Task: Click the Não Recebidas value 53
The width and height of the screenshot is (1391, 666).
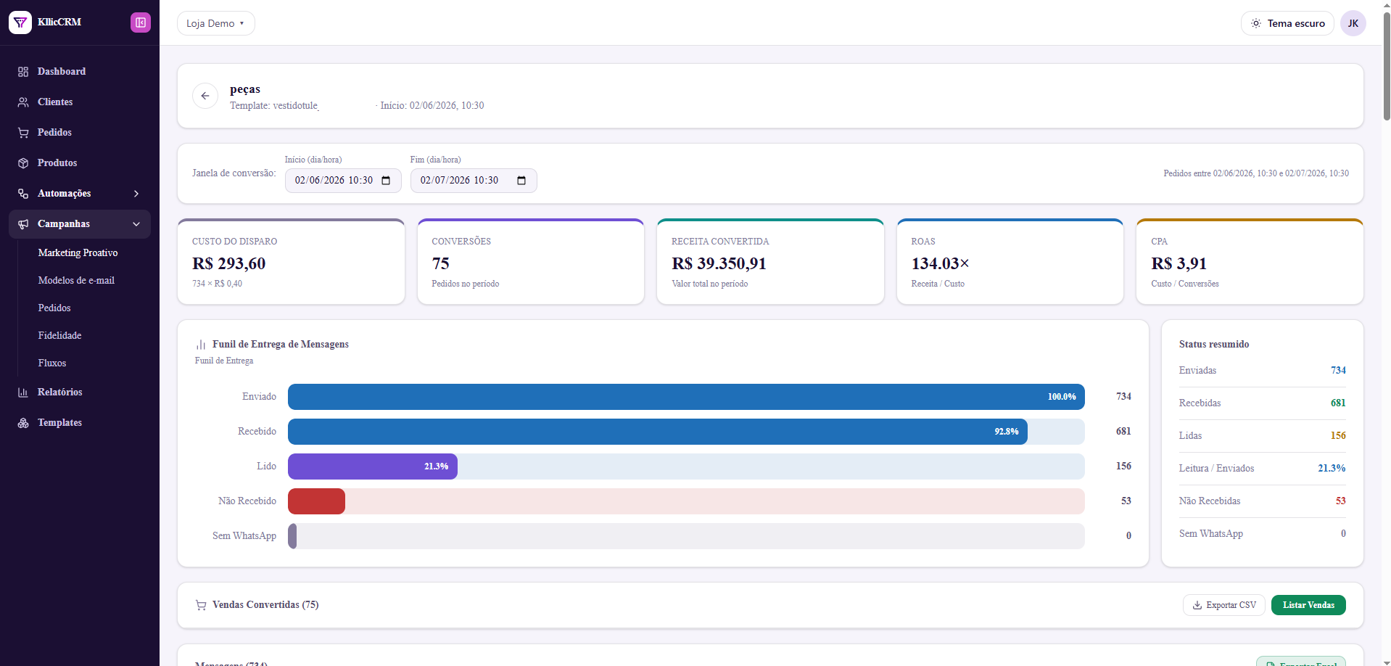Action: 1341,501
